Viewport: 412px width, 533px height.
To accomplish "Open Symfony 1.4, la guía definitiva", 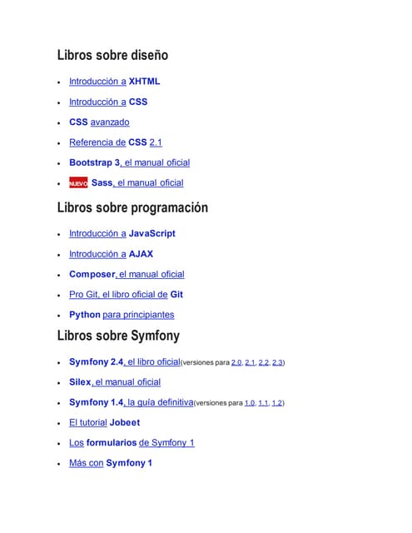I will click(132, 402).
